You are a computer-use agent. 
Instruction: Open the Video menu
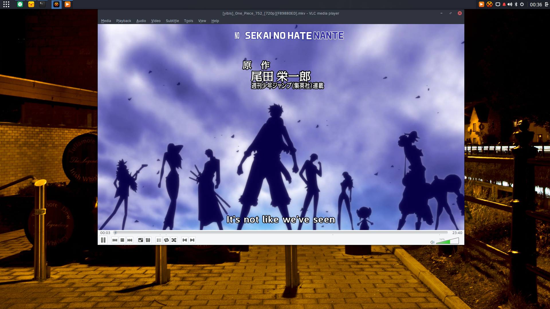click(156, 21)
